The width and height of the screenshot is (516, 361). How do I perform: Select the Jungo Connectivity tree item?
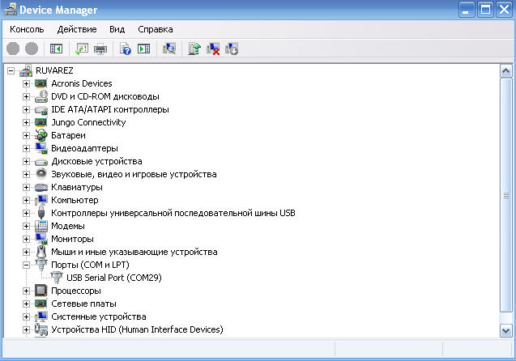tap(88, 122)
